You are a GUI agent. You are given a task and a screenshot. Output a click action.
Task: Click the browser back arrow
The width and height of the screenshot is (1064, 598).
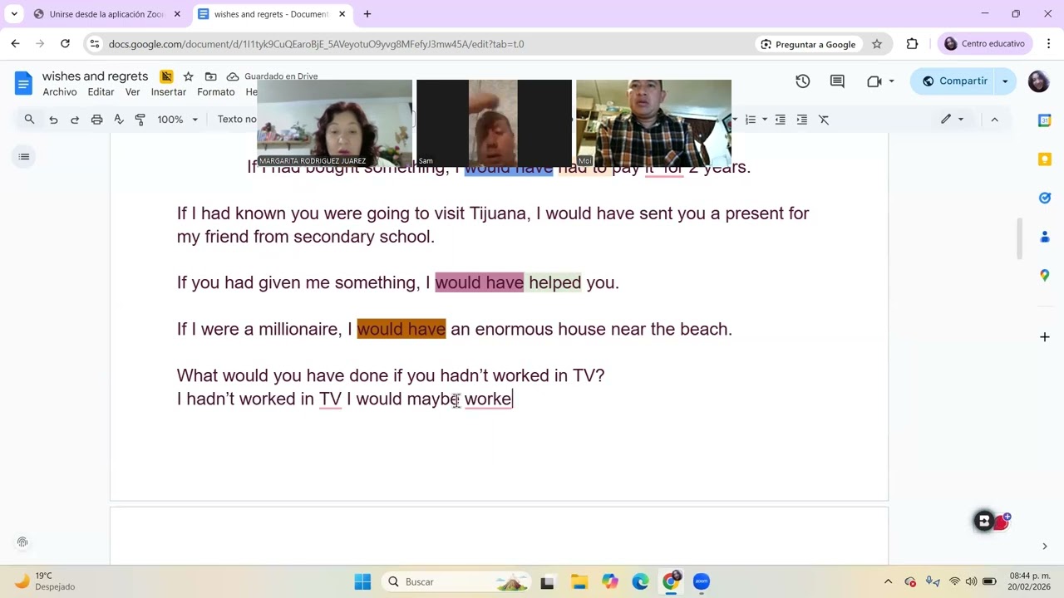(x=15, y=44)
